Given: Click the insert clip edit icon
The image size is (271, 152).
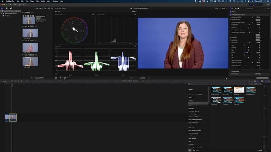Looking at the screenshot, I should coord(15,81).
